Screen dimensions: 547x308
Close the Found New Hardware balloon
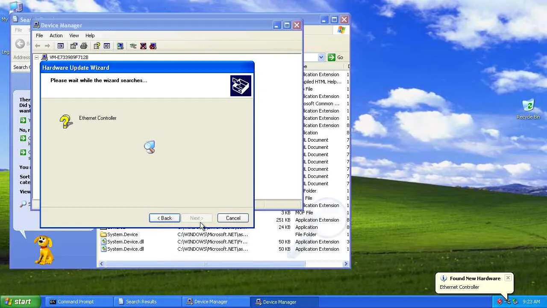508,278
